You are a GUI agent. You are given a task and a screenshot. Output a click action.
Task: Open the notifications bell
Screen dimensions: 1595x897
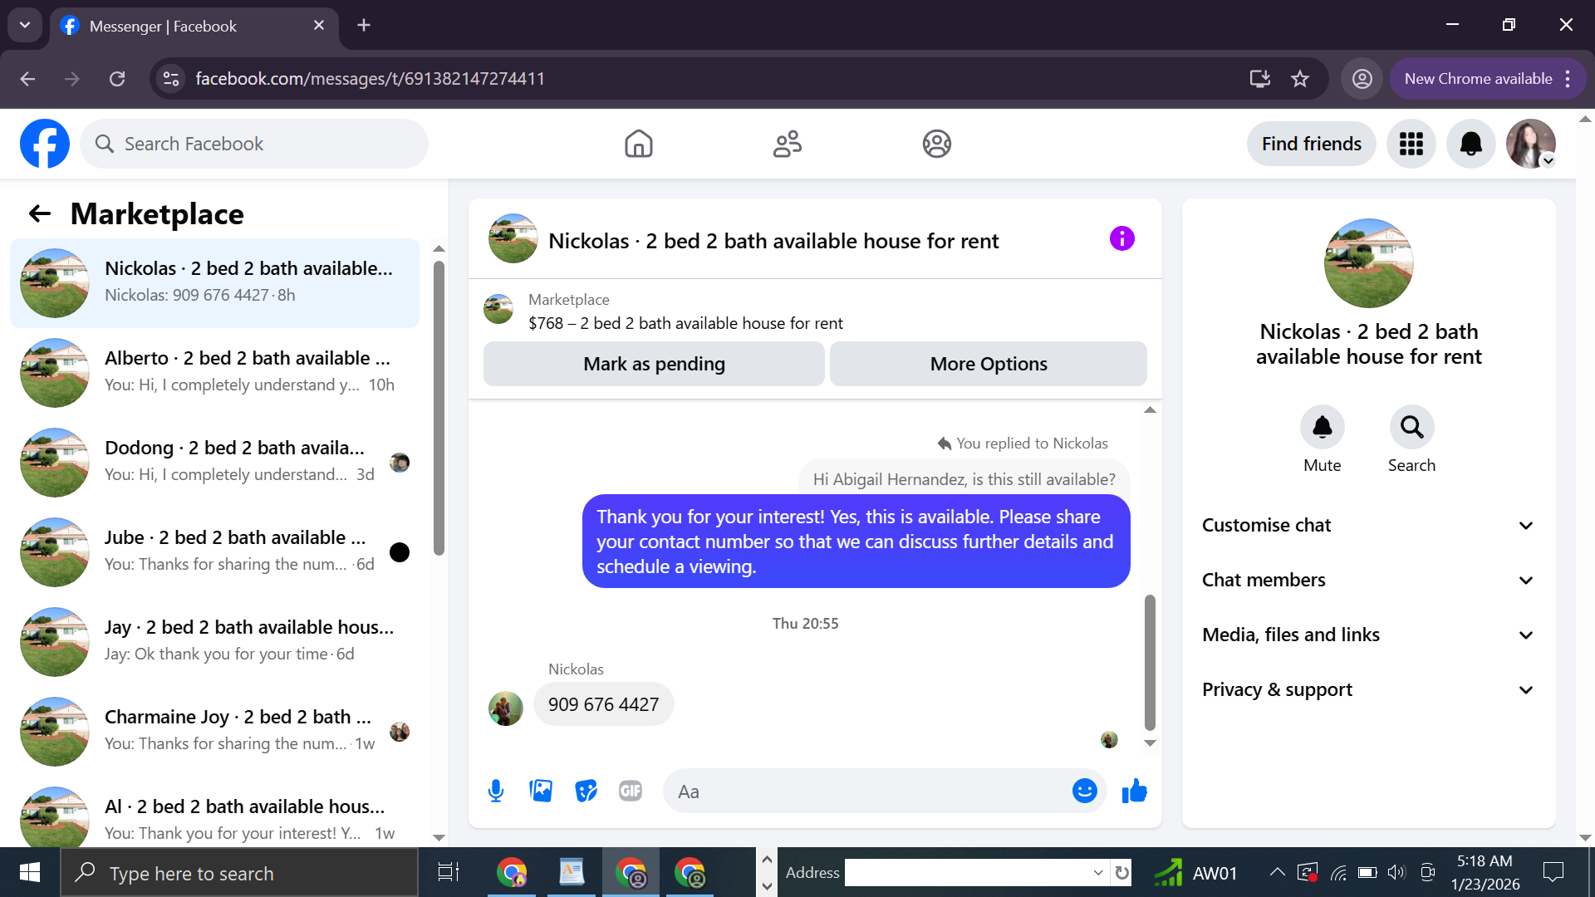point(1470,144)
